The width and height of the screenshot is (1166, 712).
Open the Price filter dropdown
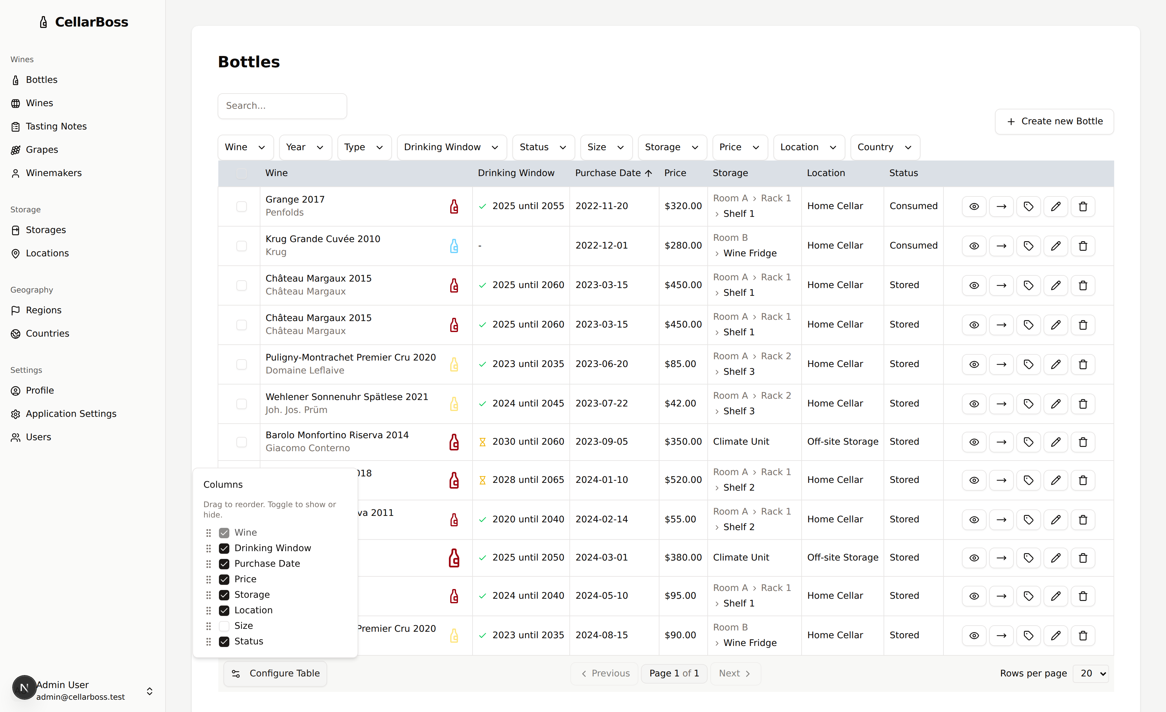[740, 147]
